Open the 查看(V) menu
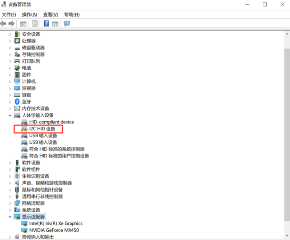Image resolution: width=290 pixels, height=240 pixels. point(51,15)
